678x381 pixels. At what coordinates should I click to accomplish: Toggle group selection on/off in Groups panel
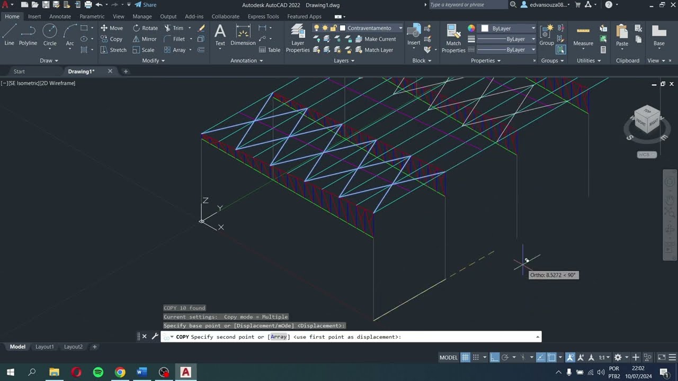coord(560,50)
